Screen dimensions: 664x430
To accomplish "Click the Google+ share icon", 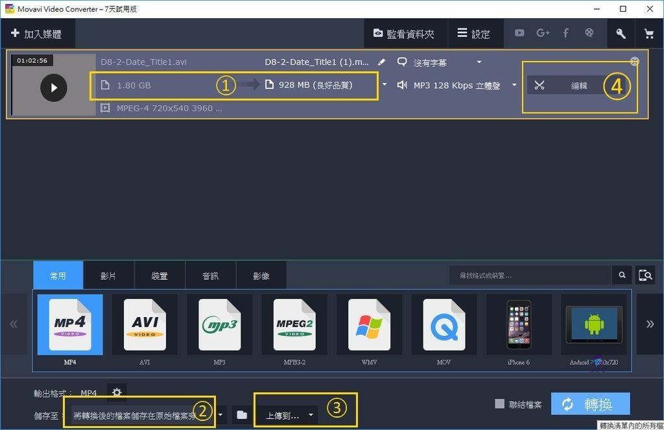I will pyautogui.click(x=543, y=33).
